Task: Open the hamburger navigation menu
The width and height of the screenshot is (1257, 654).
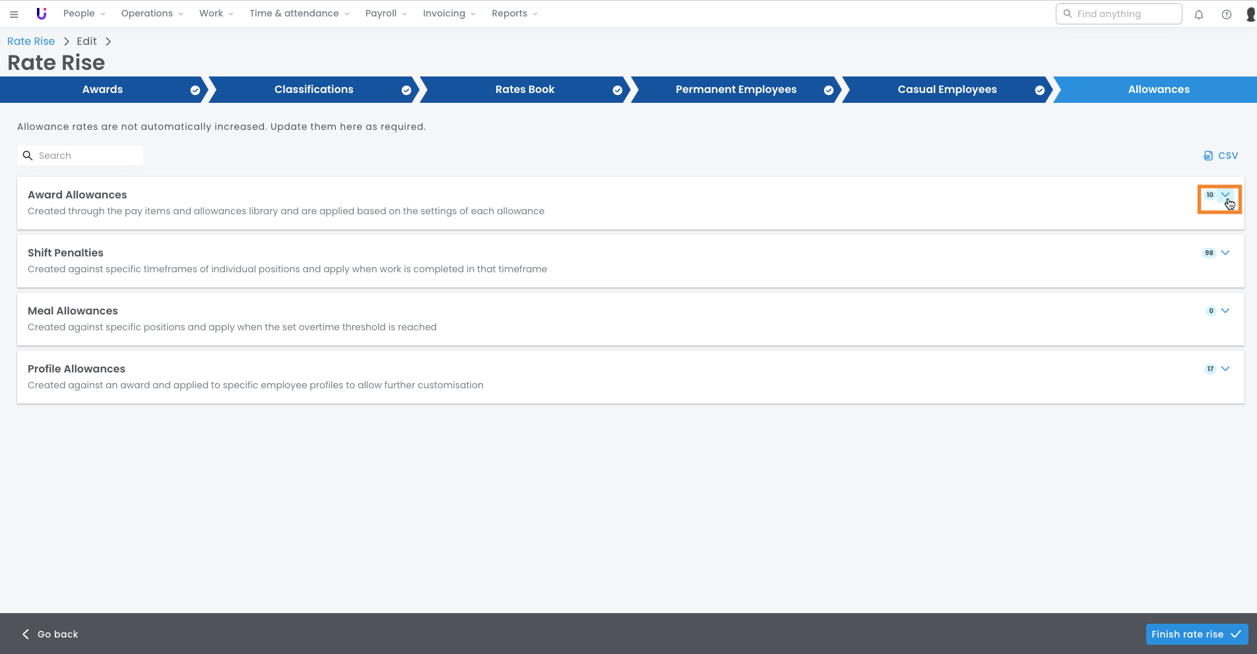Action: pos(14,14)
